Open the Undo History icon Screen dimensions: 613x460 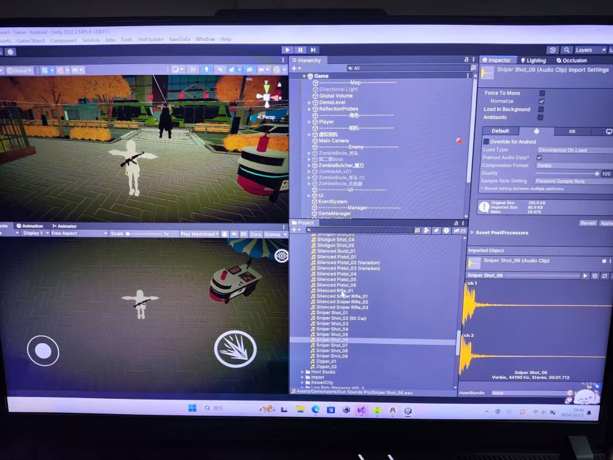[552, 50]
